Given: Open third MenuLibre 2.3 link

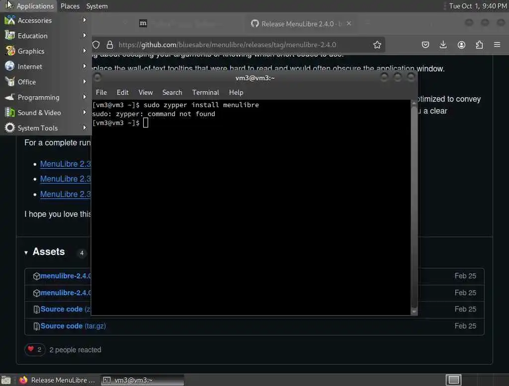Looking at the screenshot, I should click(x=66, y=194).
